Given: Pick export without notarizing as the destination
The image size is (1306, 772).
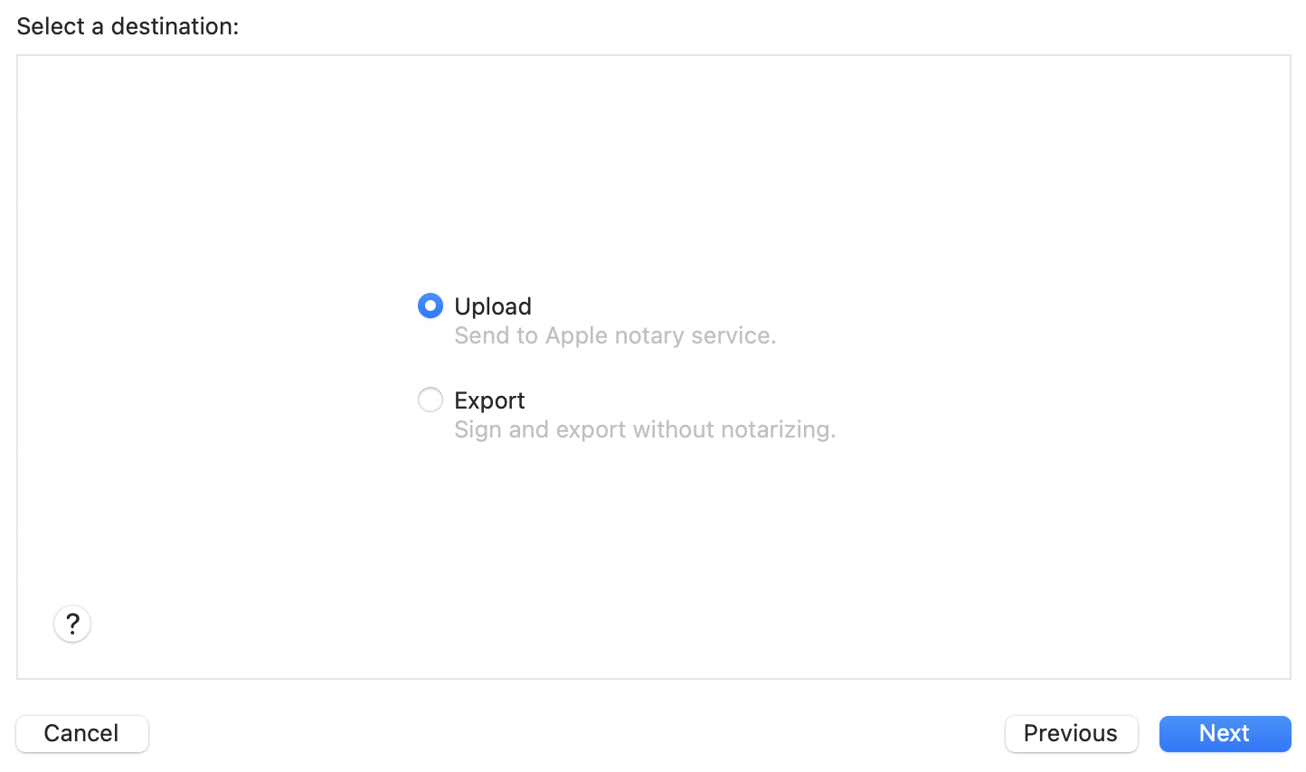Looking at the screenshot, I should coord(431,400).
